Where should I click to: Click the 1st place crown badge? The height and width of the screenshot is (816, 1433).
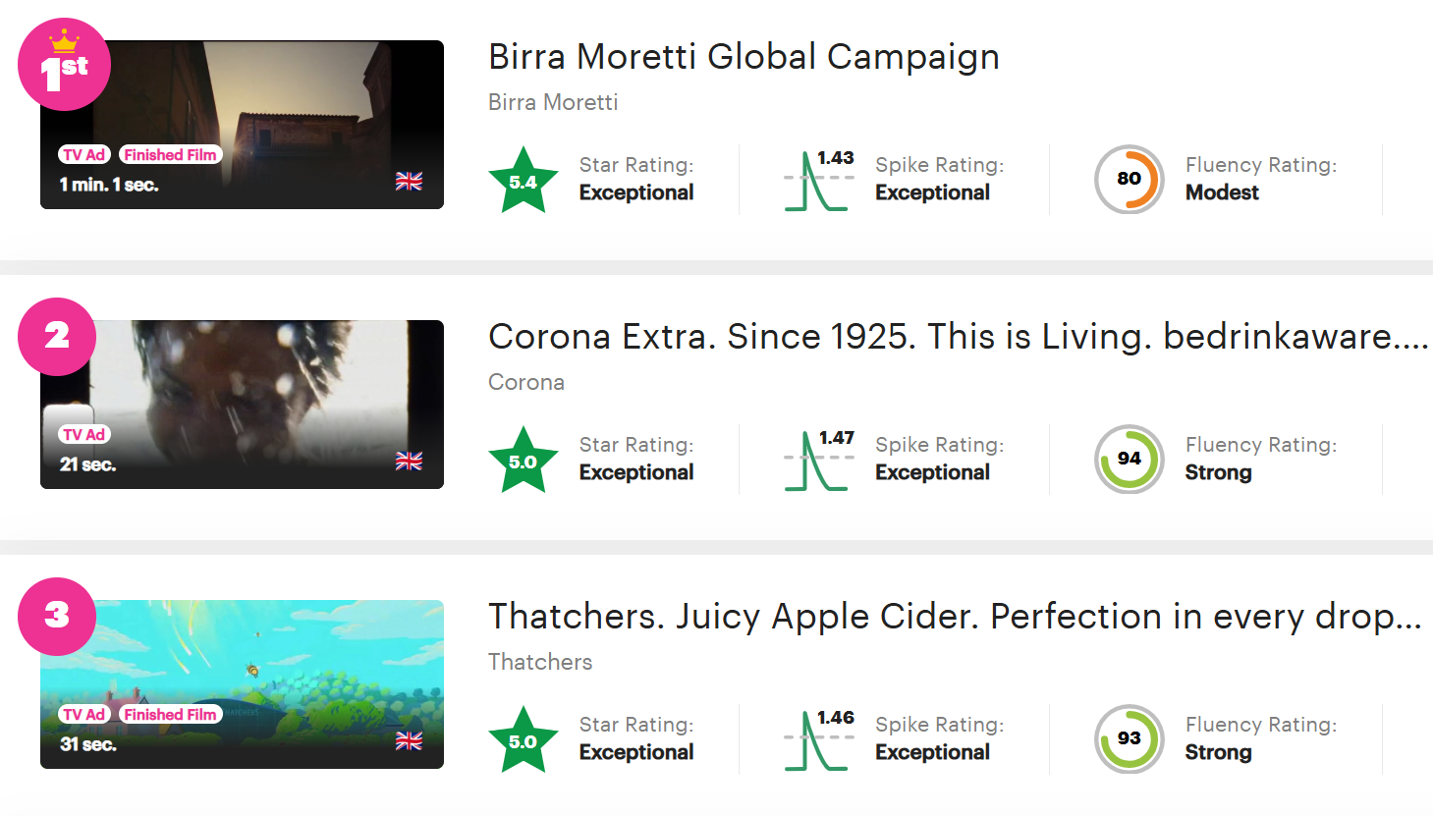[64, 64]
